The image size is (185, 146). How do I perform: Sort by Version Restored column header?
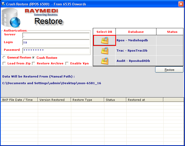tap(54, 100)
